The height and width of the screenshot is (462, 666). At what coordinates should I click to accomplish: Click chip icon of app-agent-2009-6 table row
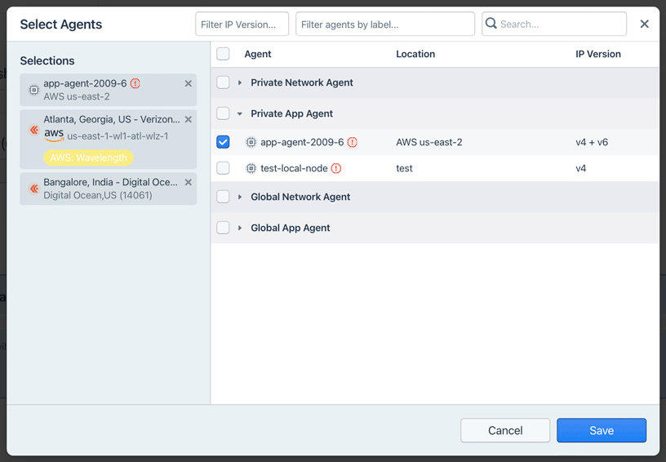coord(251,142)
